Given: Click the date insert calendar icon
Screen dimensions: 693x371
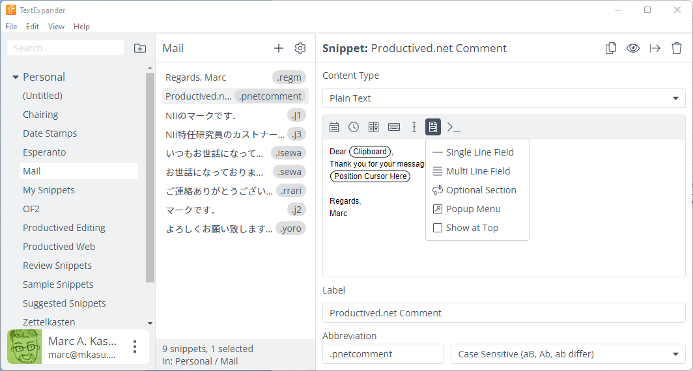Looking at the screenshot, I should coord(334,127).
